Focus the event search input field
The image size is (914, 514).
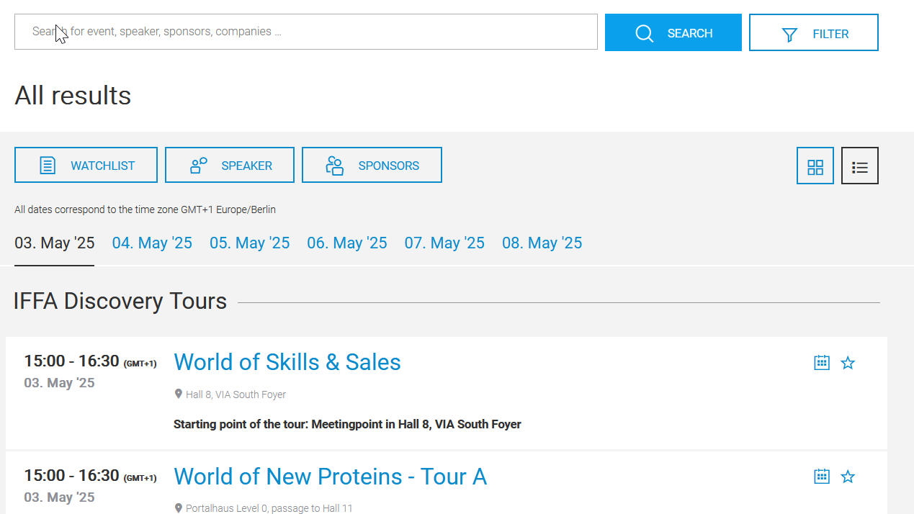(306, 32)
